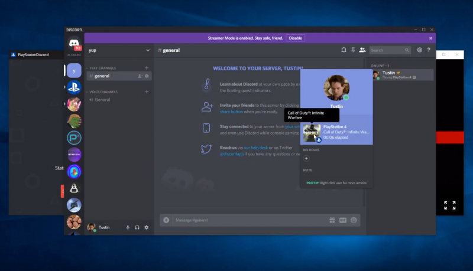The height and width of the screenshot is (271, 473).
Task: Deafen with the headphones icon
Action: pyautogui.click(x=137, y=227)
